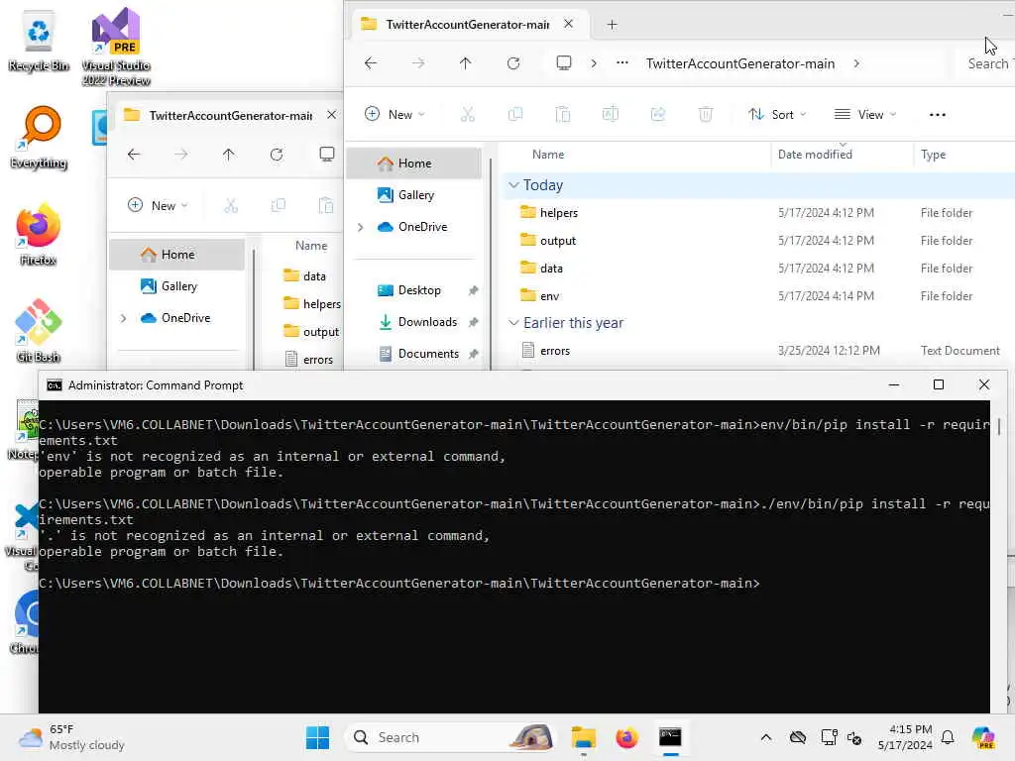
Task: Expand OneDrive in rear Explorer sidebar
Action: point(124,318)
